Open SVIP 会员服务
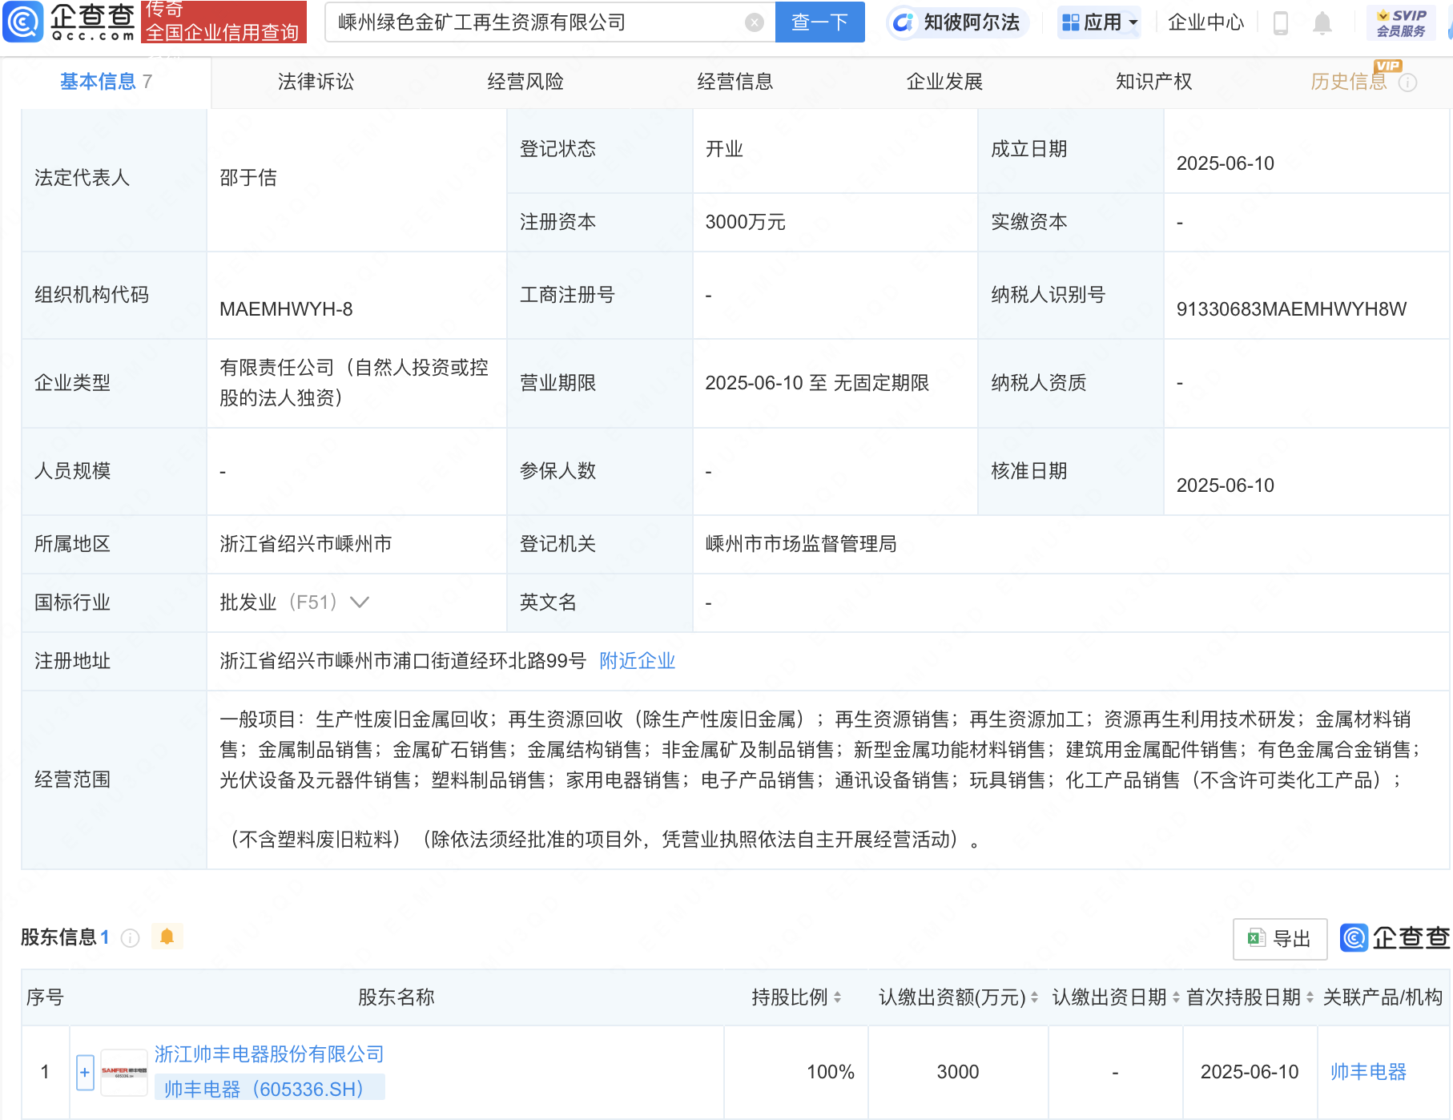1453x1120 pixels. pos(1401,22)
